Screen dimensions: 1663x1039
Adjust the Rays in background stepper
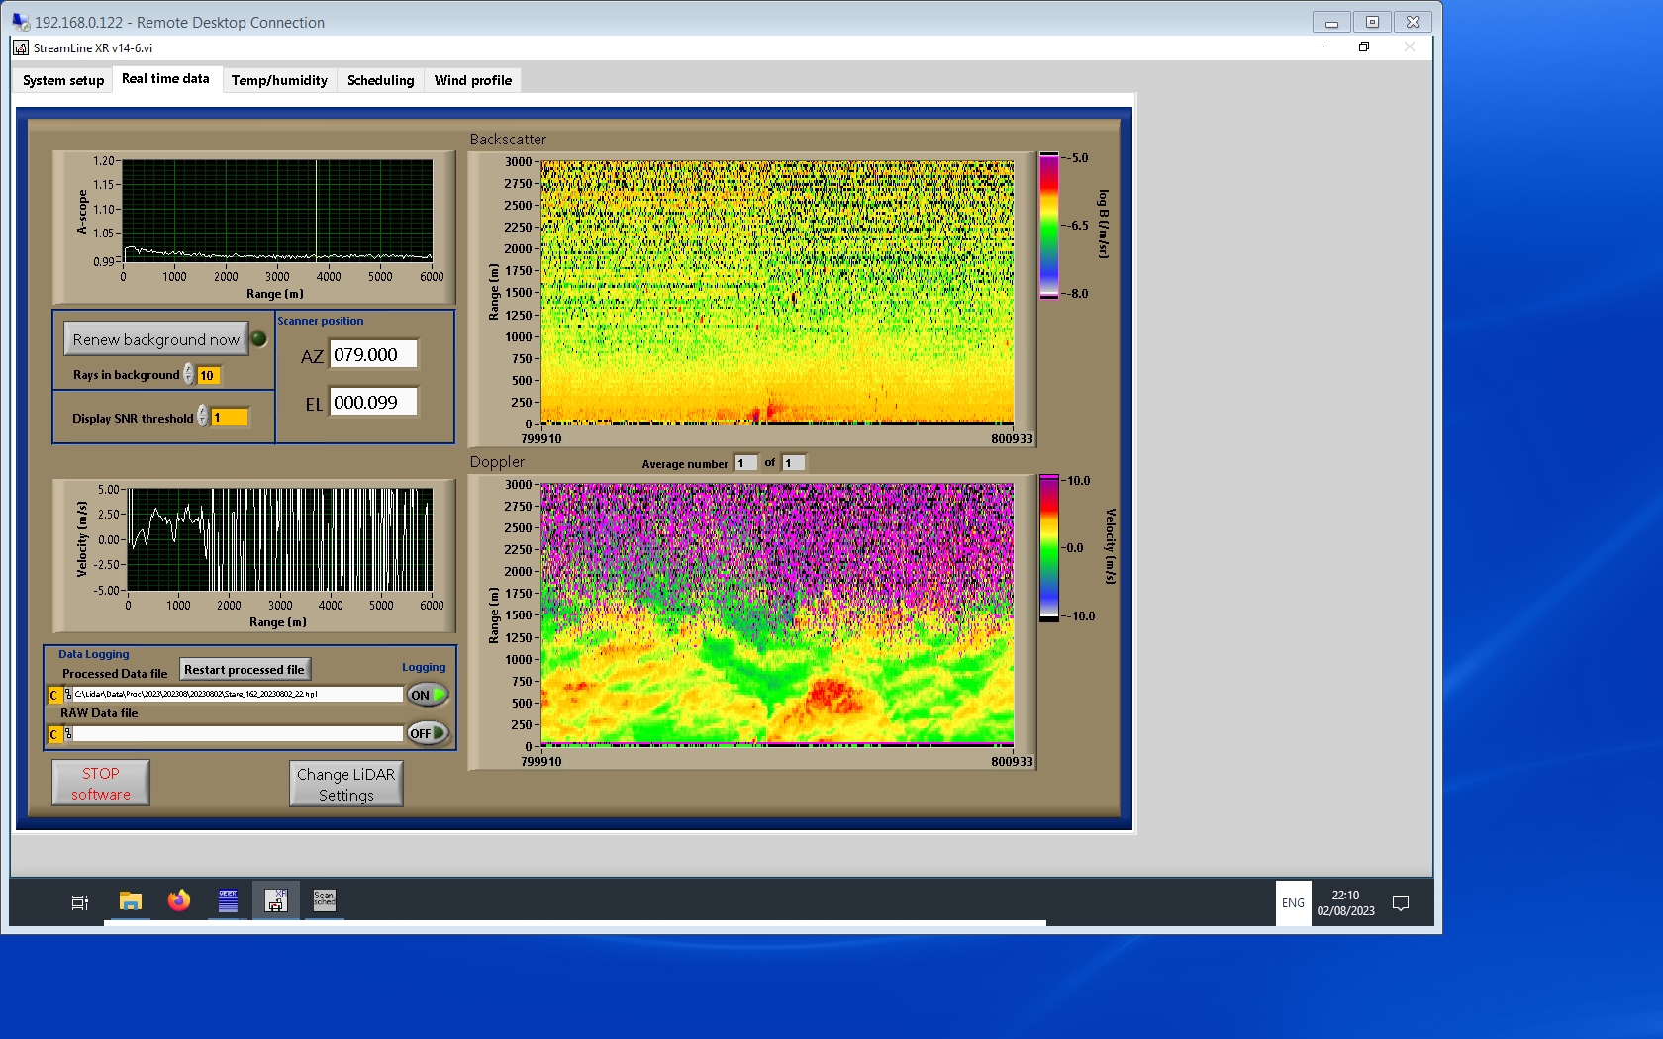tap(188, 375)
